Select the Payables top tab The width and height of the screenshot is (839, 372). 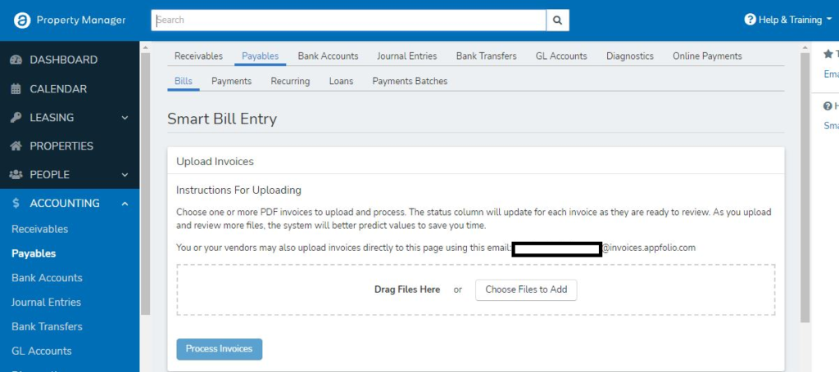[x=260, y=56]
